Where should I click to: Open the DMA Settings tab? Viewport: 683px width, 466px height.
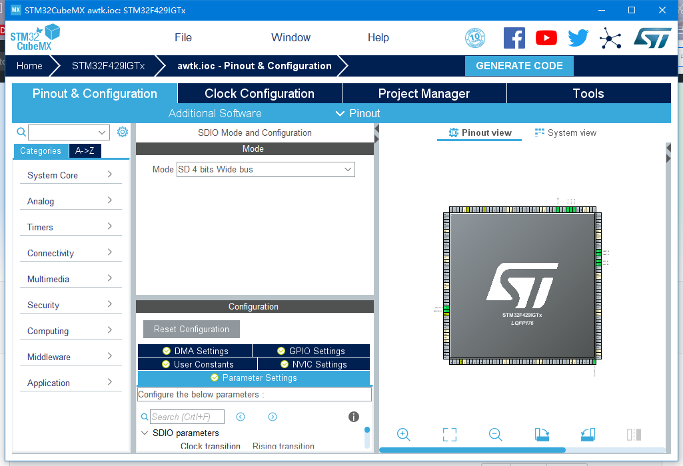click(x=195, y=351)
